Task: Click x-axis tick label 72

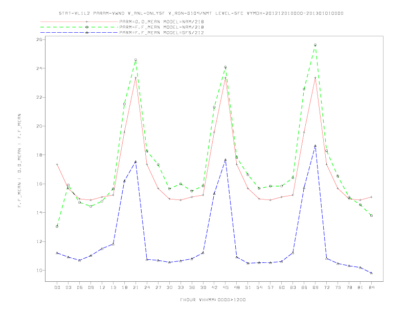Action: [x=326, y=287]
